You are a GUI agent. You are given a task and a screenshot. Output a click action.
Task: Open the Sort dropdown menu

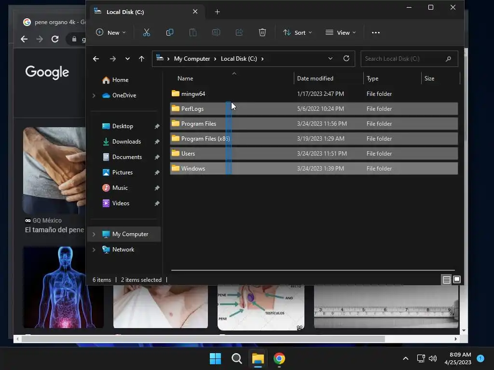[x=297, y=32]
